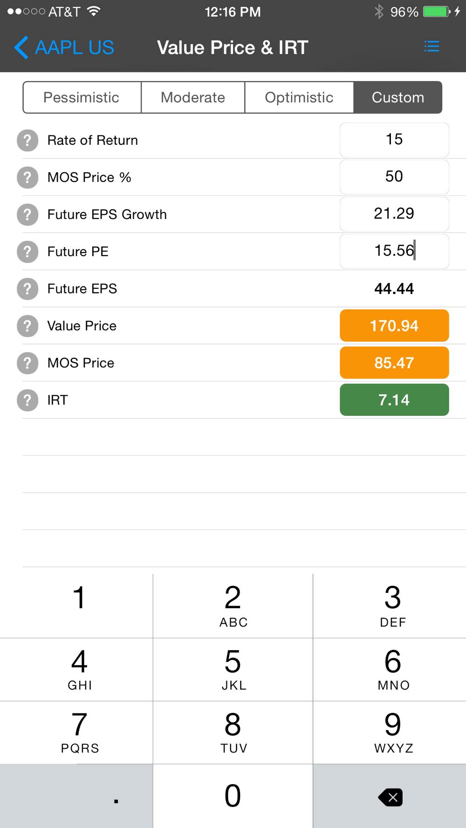
Task: Switch to the Pessimistic scenario
Action: [82, 97]
